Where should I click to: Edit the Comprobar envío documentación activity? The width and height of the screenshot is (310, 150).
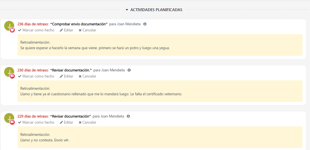point(67,30)
